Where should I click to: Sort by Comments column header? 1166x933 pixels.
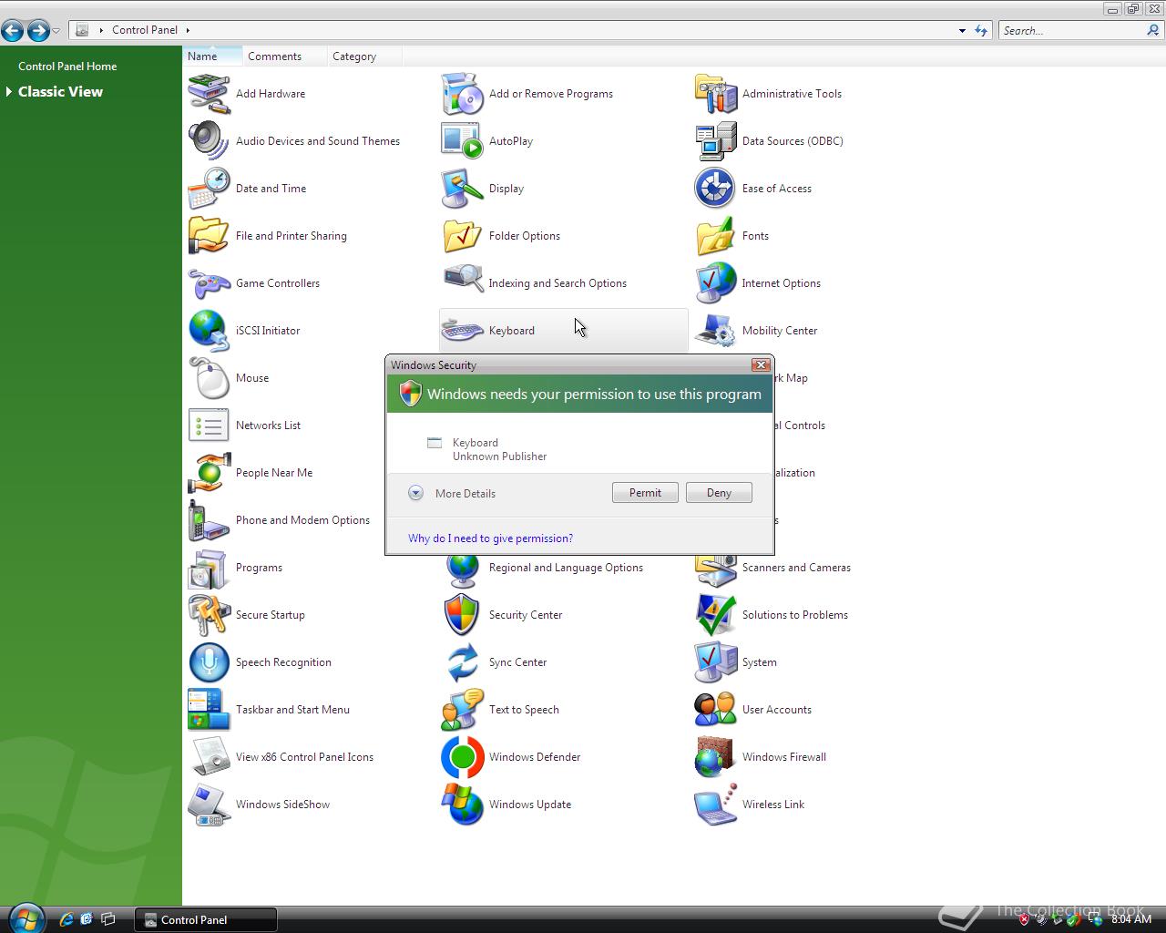coord(284,56)
